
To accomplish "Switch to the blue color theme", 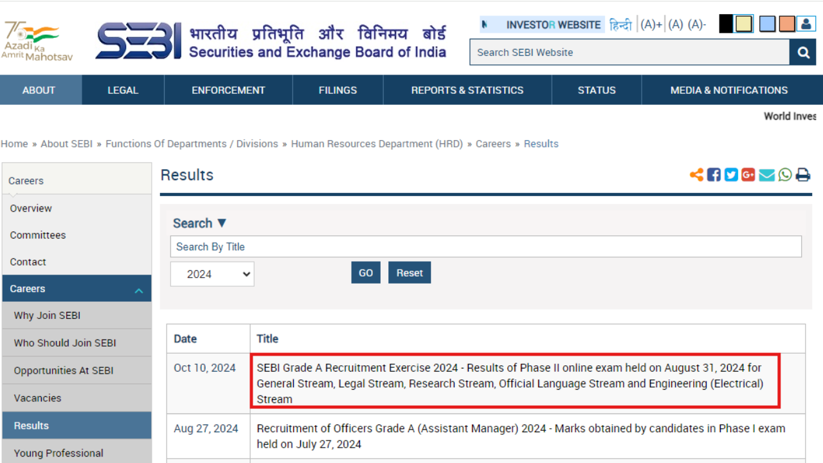I will [x=766, y=23].
